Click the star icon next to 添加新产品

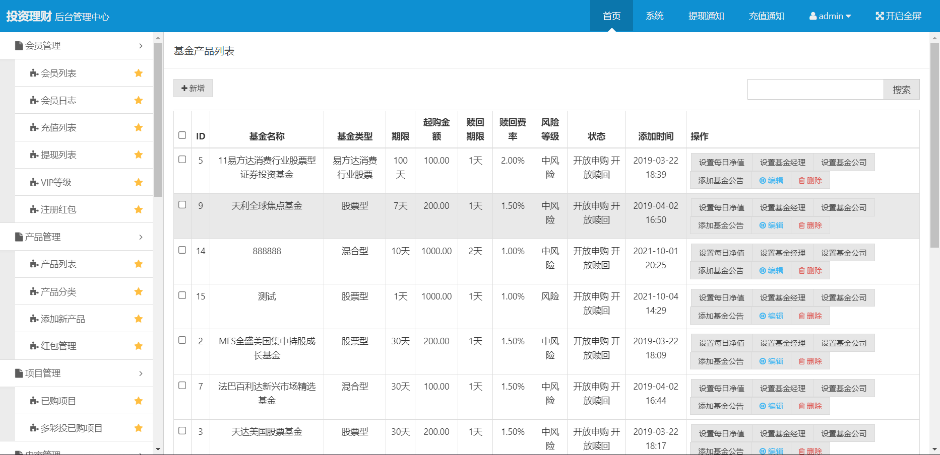(139, 319)
